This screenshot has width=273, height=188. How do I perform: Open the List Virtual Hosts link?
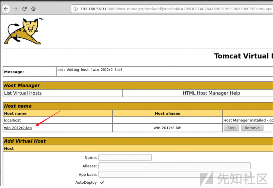23,93
